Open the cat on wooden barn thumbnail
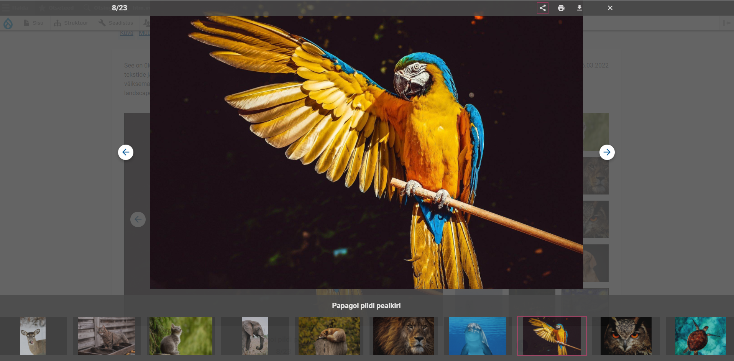This screenshot has height=361, width=734. click(x=107, y=336)
